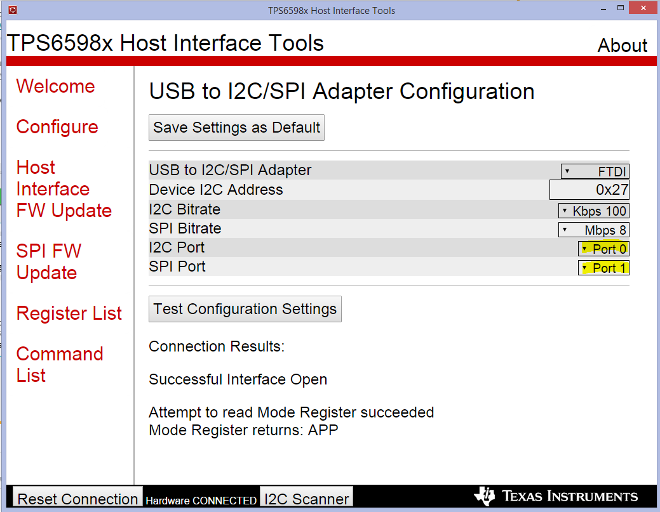The image size is (660, 512).
Task: Open the I2C Port dropdown showing Port 0
Action: coord(603,249)
